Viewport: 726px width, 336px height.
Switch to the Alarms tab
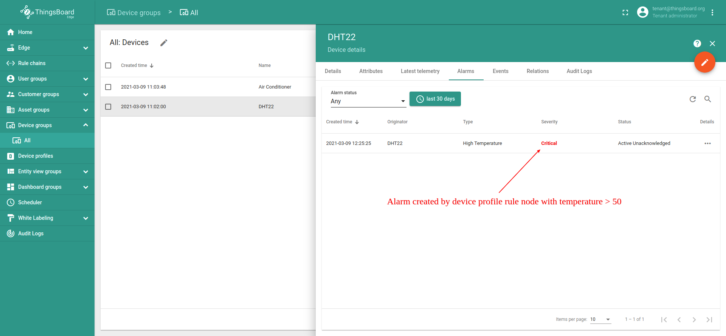click(x=466, y=71)
